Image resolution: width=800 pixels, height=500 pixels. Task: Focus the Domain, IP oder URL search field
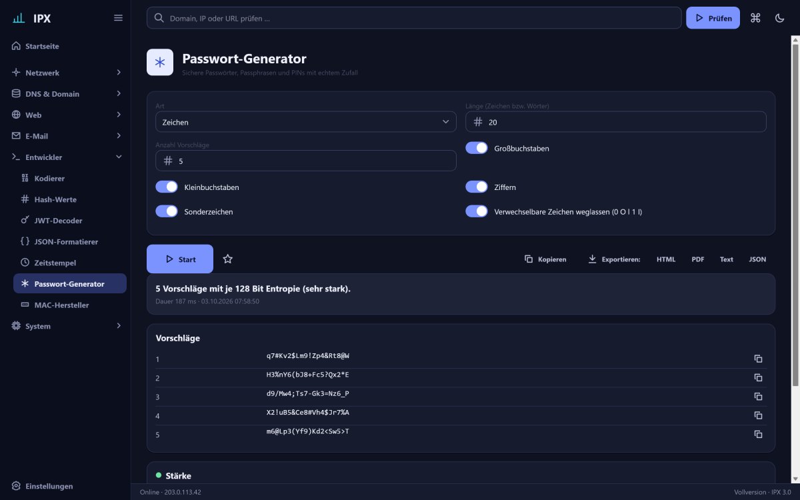[414, 18]
